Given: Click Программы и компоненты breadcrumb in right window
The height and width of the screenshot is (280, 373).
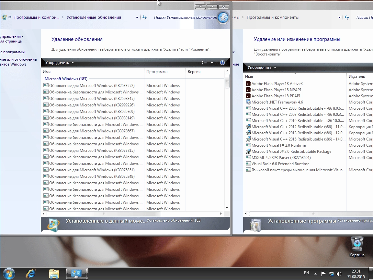Looking at the screenshot, I should pyautogui.click(x=272, y=18).
